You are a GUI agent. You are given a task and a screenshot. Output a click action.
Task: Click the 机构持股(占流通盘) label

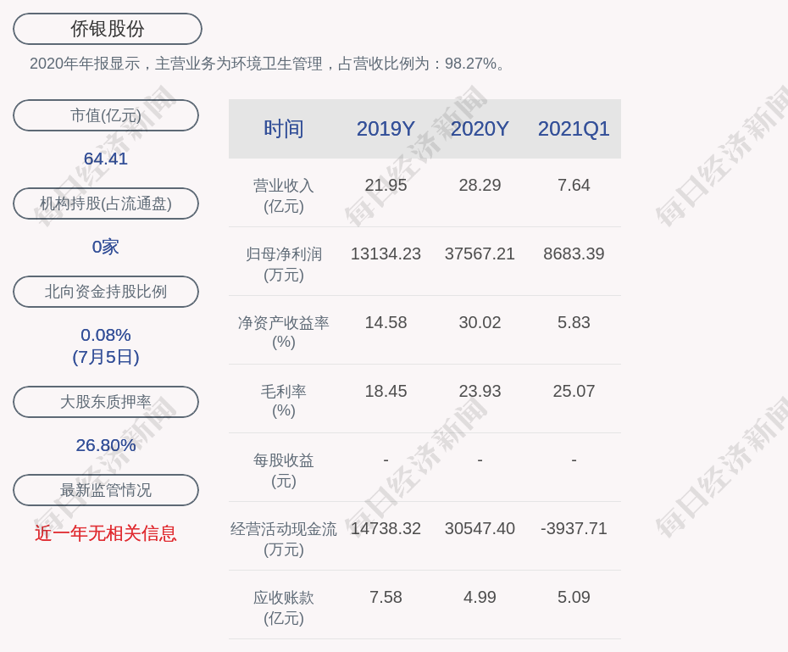(x=106, y=203)
